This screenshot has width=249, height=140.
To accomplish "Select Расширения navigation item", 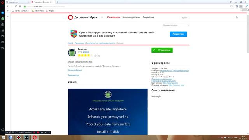I will (114, 17).
